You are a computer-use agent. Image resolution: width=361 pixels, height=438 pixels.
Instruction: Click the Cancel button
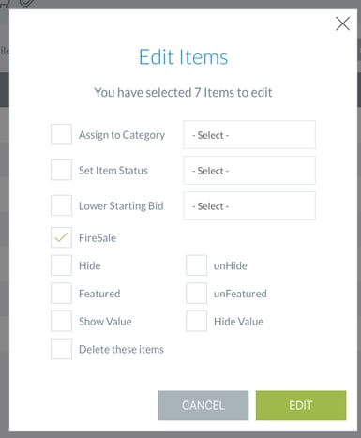203,405
